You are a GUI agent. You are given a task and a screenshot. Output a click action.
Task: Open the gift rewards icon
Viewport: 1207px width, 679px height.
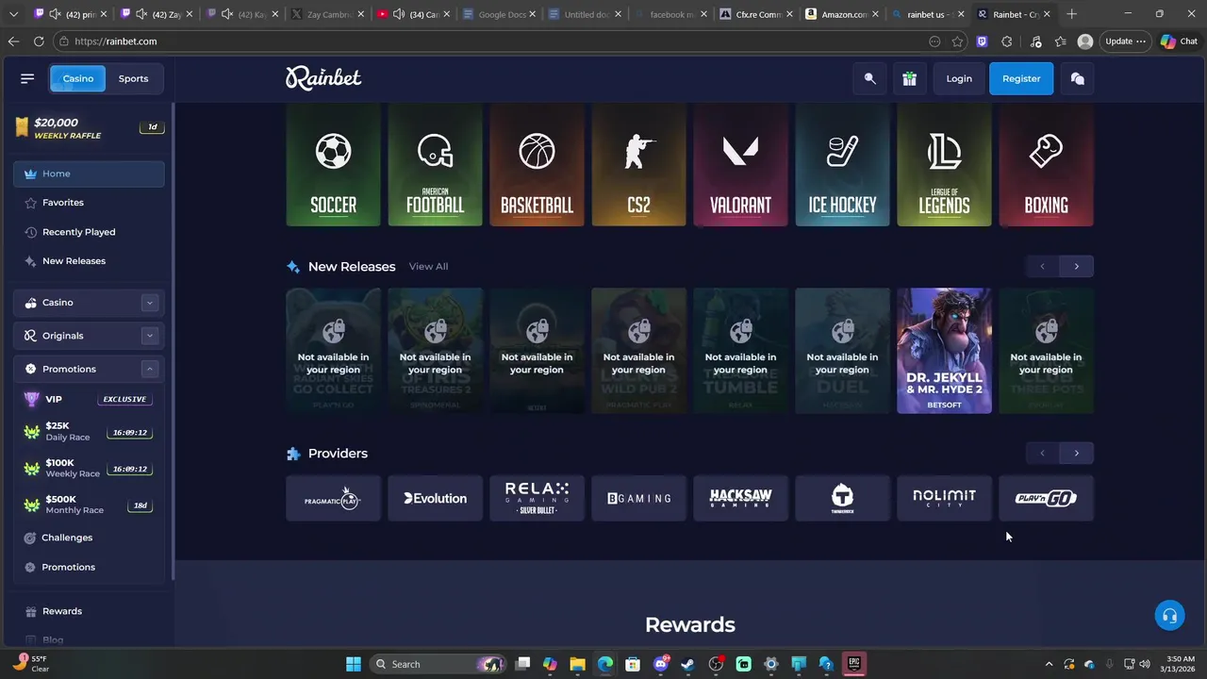(909, 78)
